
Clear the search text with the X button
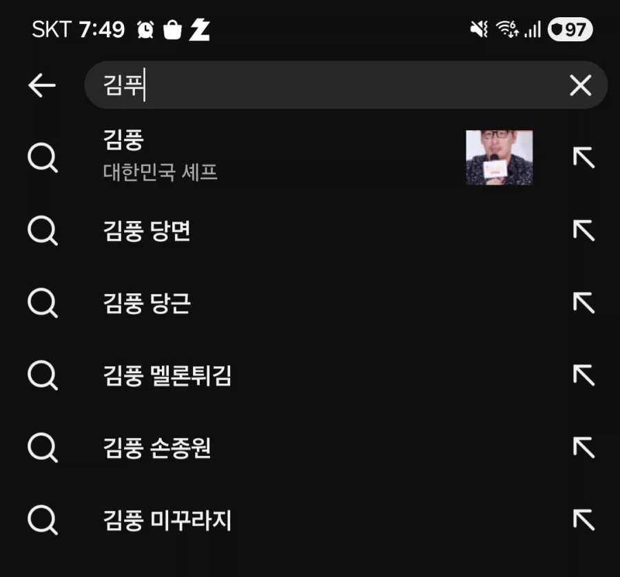(x=581, y=85)
